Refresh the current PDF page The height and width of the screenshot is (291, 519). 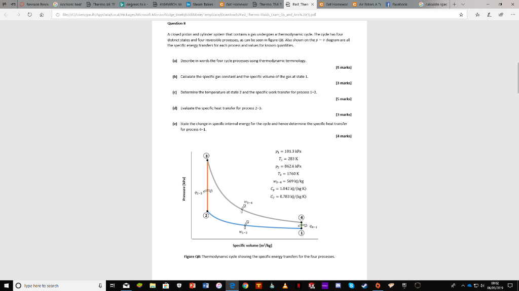pos(29,15)
